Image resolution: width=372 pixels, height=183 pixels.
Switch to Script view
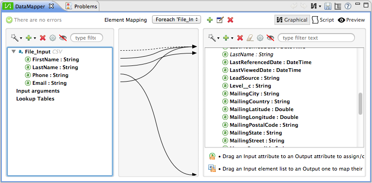[x=323, y=20]
